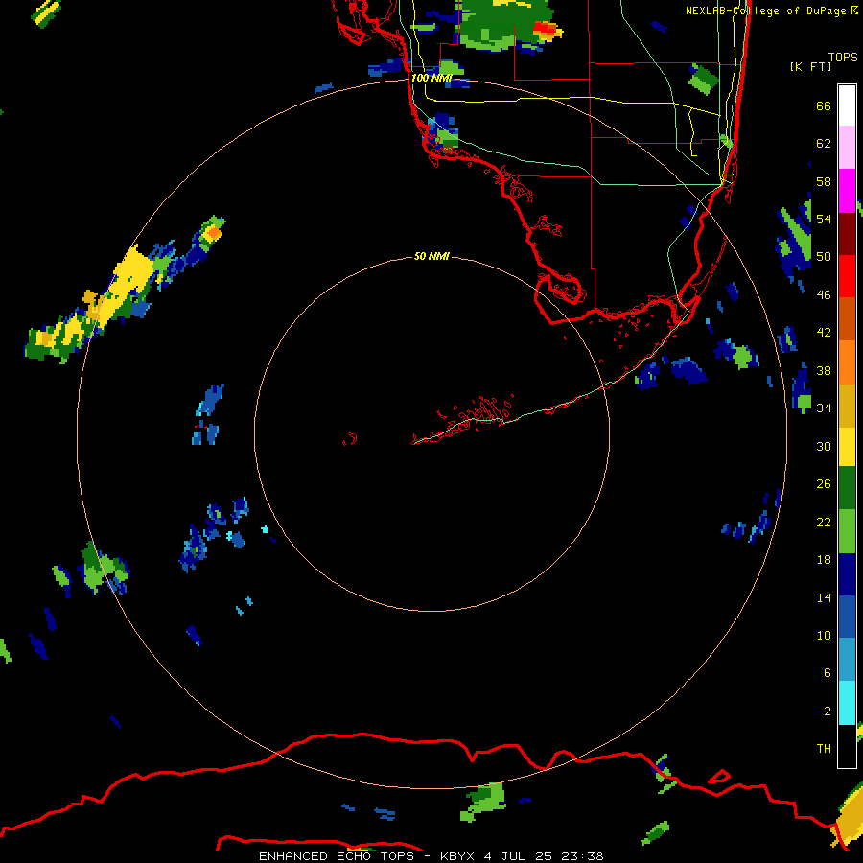Image resolution: width=863 pixels, height=863 pixels.
Task: Click the 42 value on the scale
Action: pos(824,332)
